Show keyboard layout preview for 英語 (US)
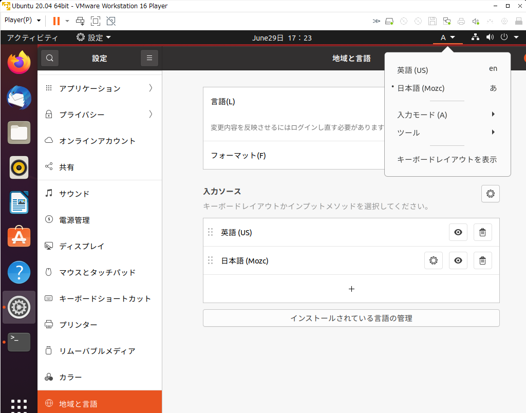This screenshot has width=526, height=413. click(458, 232)
